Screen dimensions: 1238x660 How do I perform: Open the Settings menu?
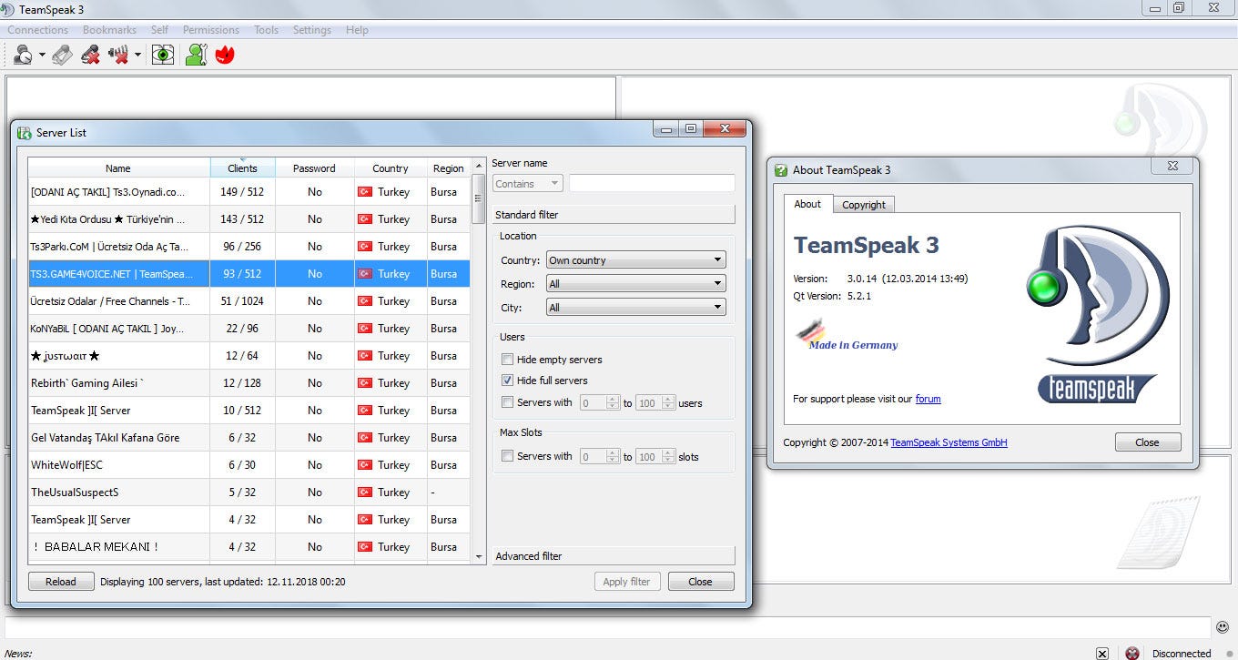[312, 30]
